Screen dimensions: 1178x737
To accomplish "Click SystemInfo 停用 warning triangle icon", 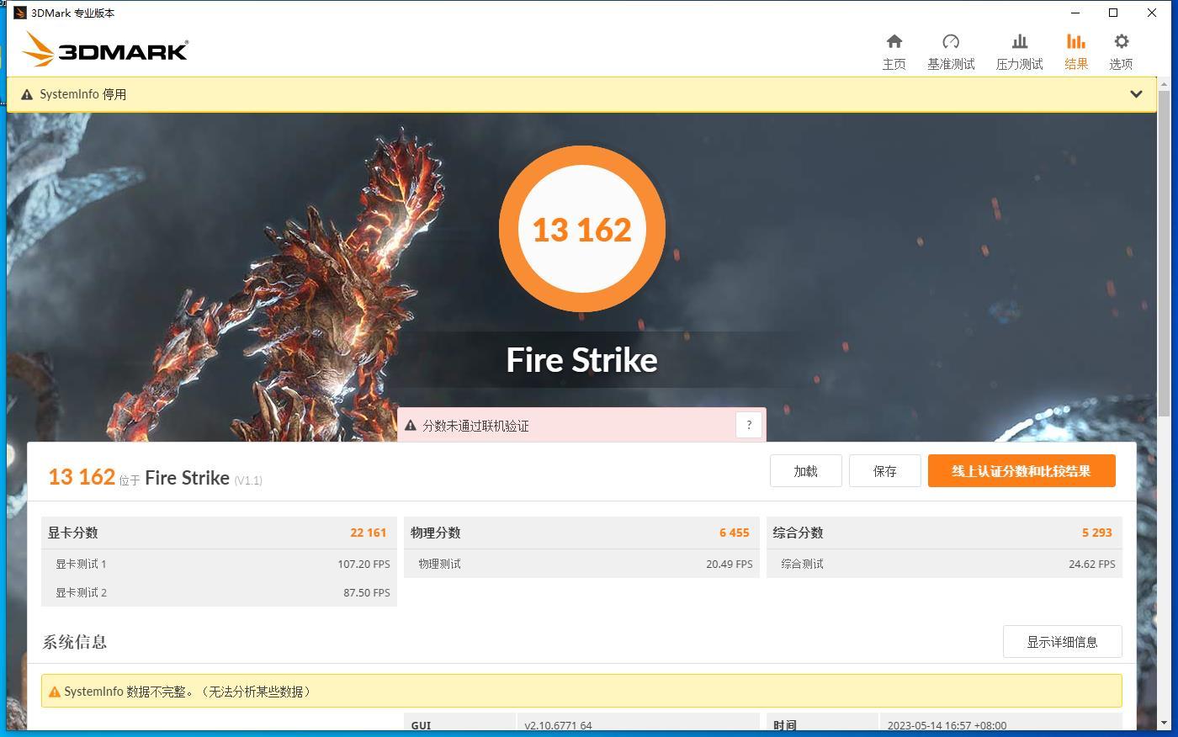I will (x=27, y=95).
